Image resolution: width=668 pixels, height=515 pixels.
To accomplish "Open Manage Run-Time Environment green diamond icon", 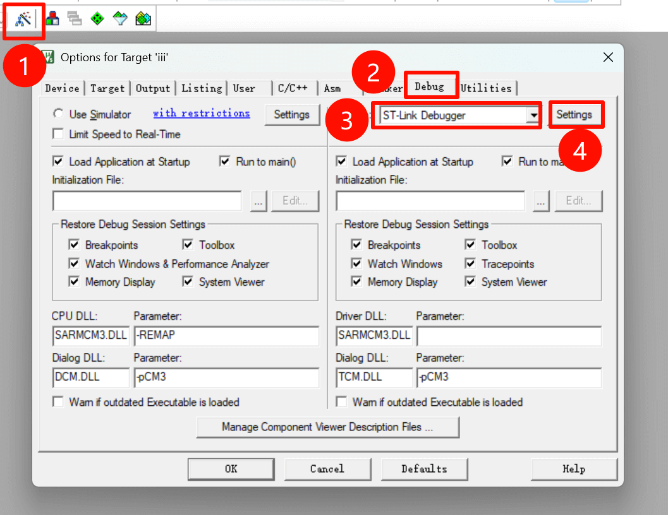I will click(x=97, y=19).
